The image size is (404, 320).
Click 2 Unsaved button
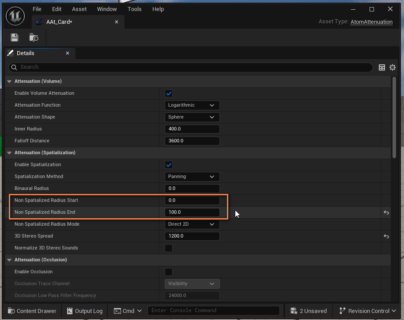tap(309, 311)
